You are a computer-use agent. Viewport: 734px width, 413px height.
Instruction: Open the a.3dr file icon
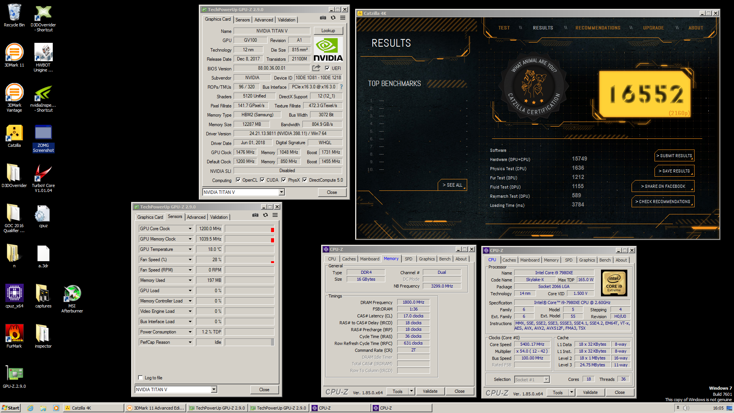pyautogui.click(x=43, y=257)
